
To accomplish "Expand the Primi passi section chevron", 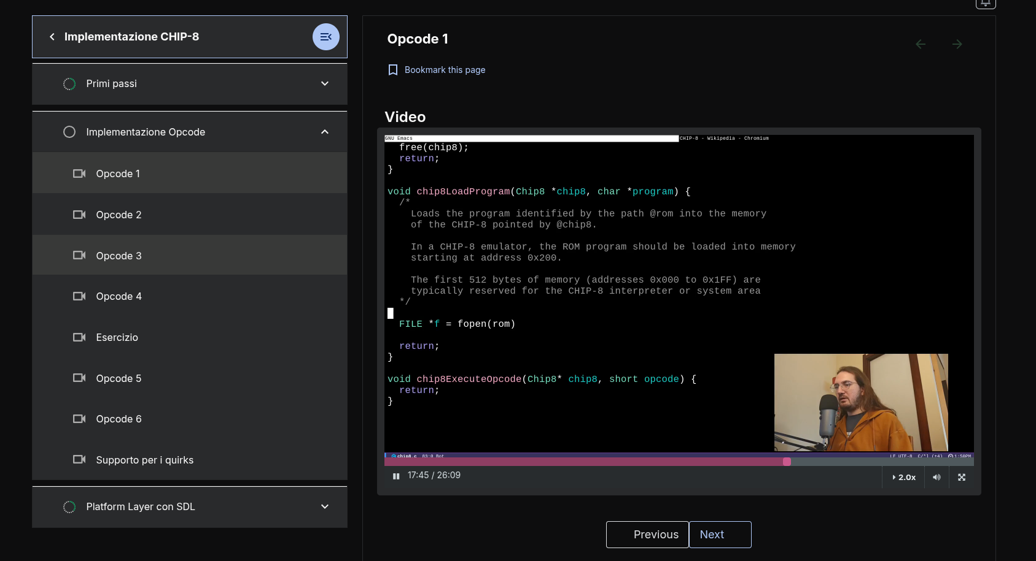I will 325,84.
